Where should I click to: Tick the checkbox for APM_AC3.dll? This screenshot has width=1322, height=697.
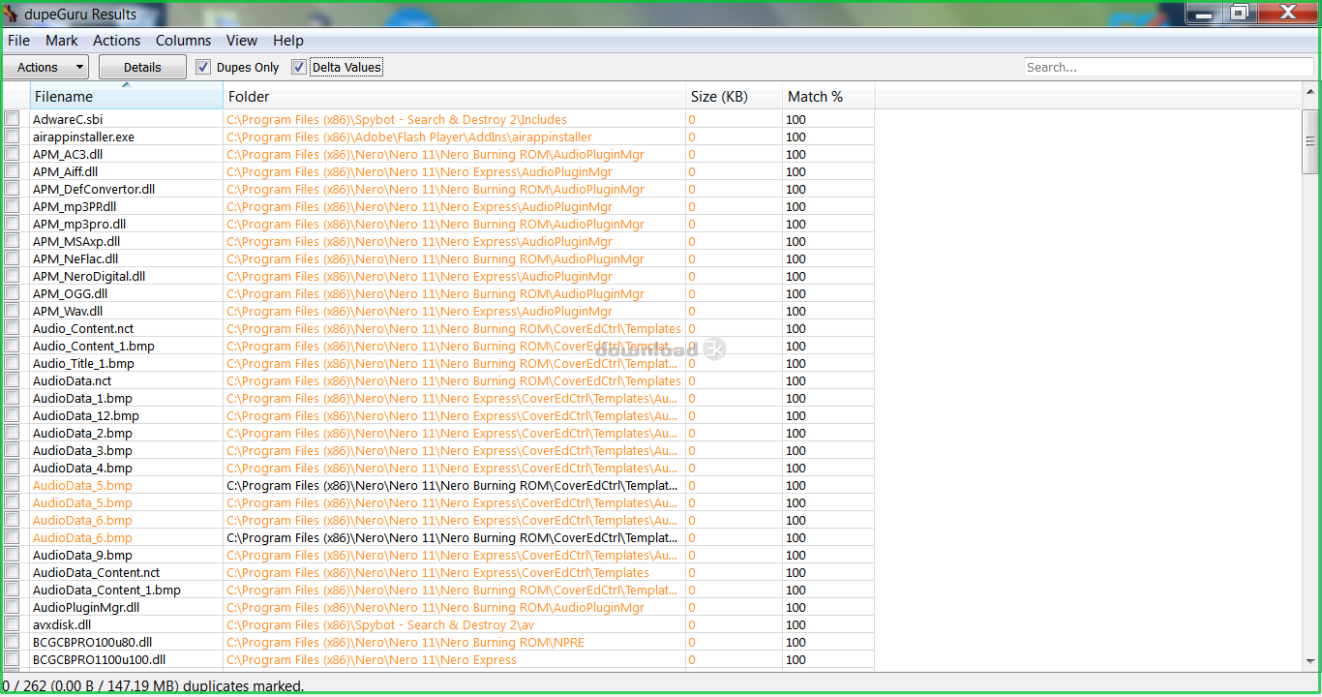[x=12, y=154]
